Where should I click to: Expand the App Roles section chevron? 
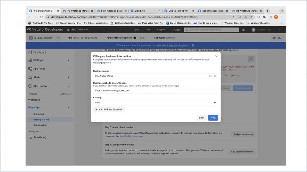pyautogui.click(x=69, y=69)
